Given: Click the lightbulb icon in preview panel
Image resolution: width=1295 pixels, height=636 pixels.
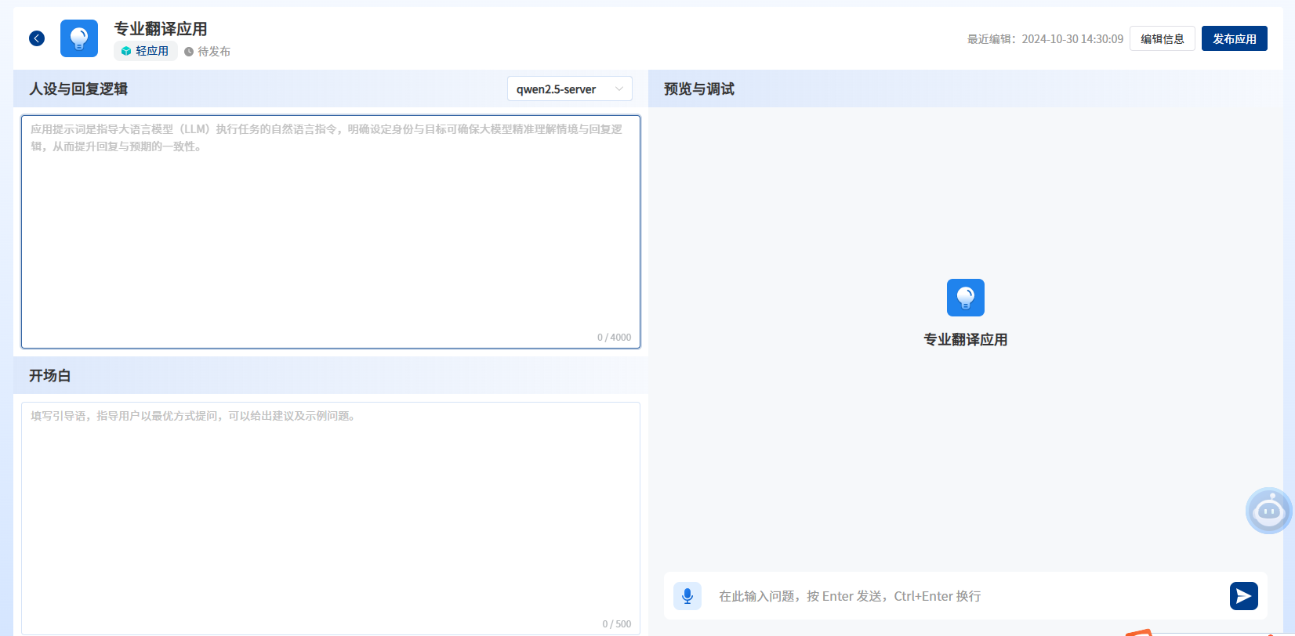Looking at the screenshot, I should pos(965,298).
